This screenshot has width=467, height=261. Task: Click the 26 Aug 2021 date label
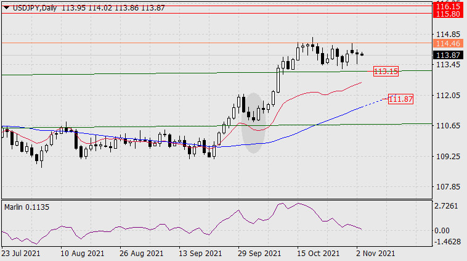pos(142,254)
